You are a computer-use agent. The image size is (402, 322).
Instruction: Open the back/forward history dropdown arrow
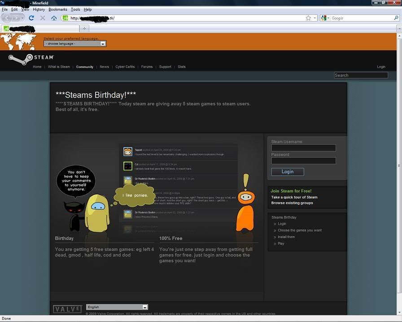[x=22, y=18]
